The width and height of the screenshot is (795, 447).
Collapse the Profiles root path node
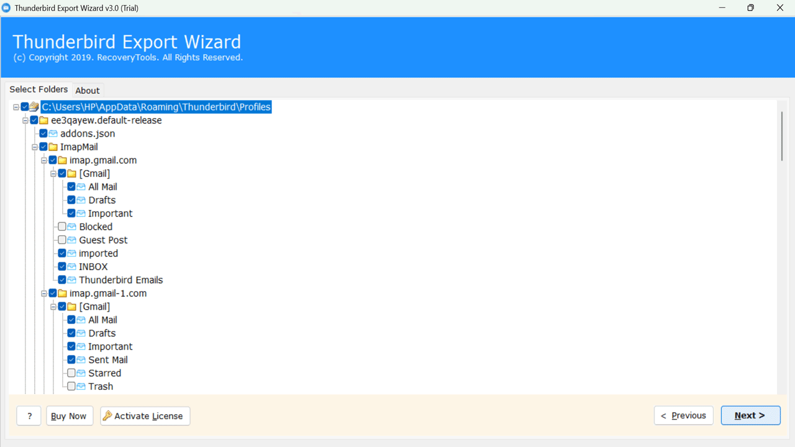16,107
